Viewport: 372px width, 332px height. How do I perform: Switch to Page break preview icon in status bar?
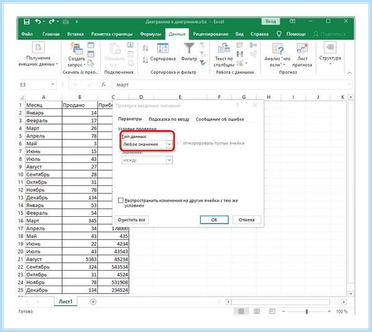(272, 311)
